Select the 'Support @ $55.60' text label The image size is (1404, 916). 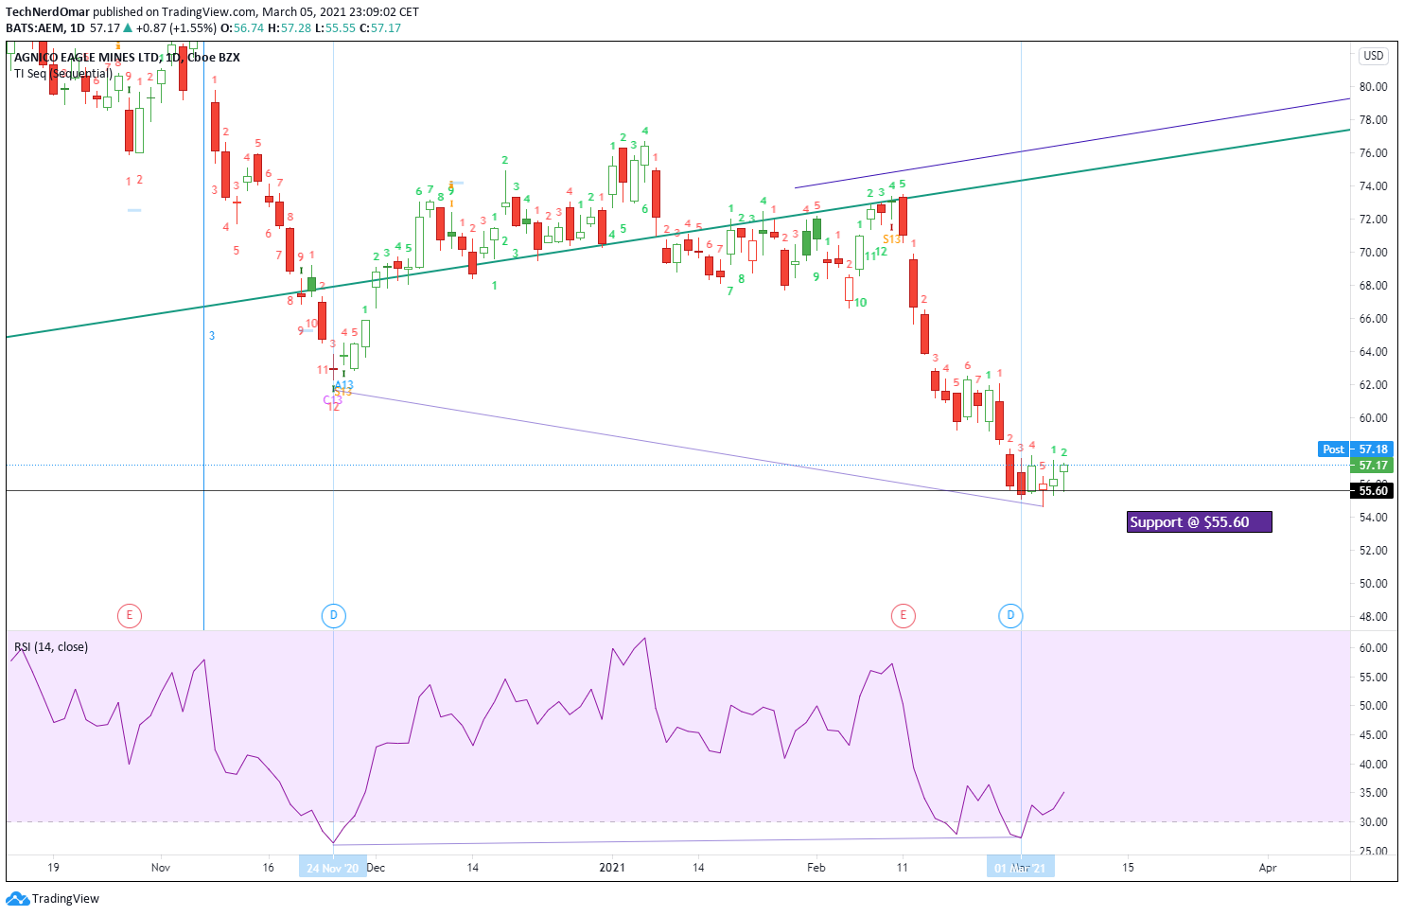tap(1199, 522)
